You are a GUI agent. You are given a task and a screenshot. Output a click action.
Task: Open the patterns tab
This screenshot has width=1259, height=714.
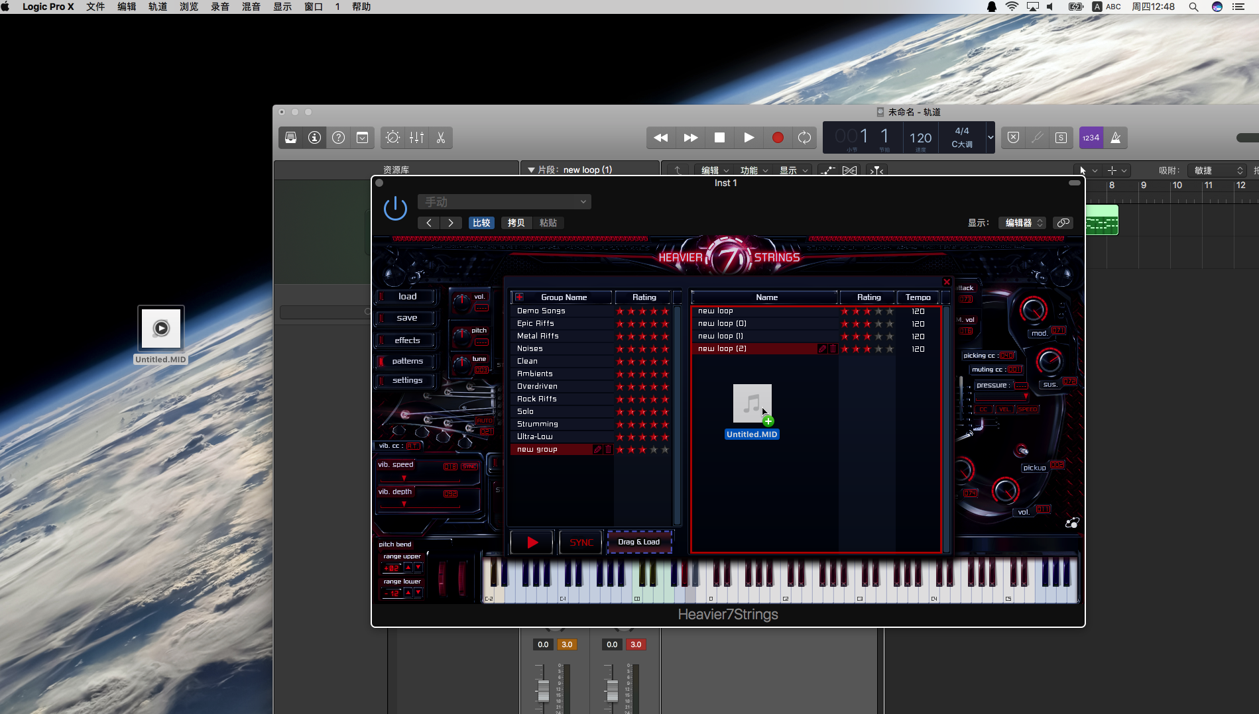click(407, 361)
